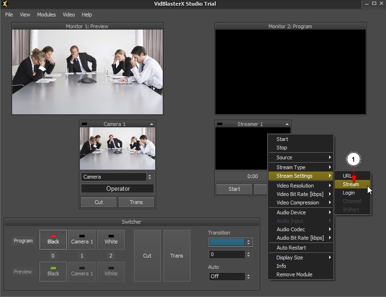Select Login in the Stream Settings submenu

(352, 193)
